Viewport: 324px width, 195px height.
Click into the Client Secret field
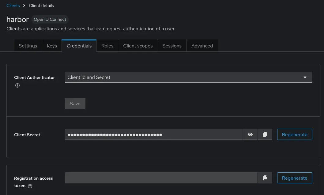153,134
